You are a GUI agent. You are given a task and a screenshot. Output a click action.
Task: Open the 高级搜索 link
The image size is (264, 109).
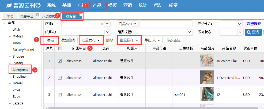coord(254,24)
